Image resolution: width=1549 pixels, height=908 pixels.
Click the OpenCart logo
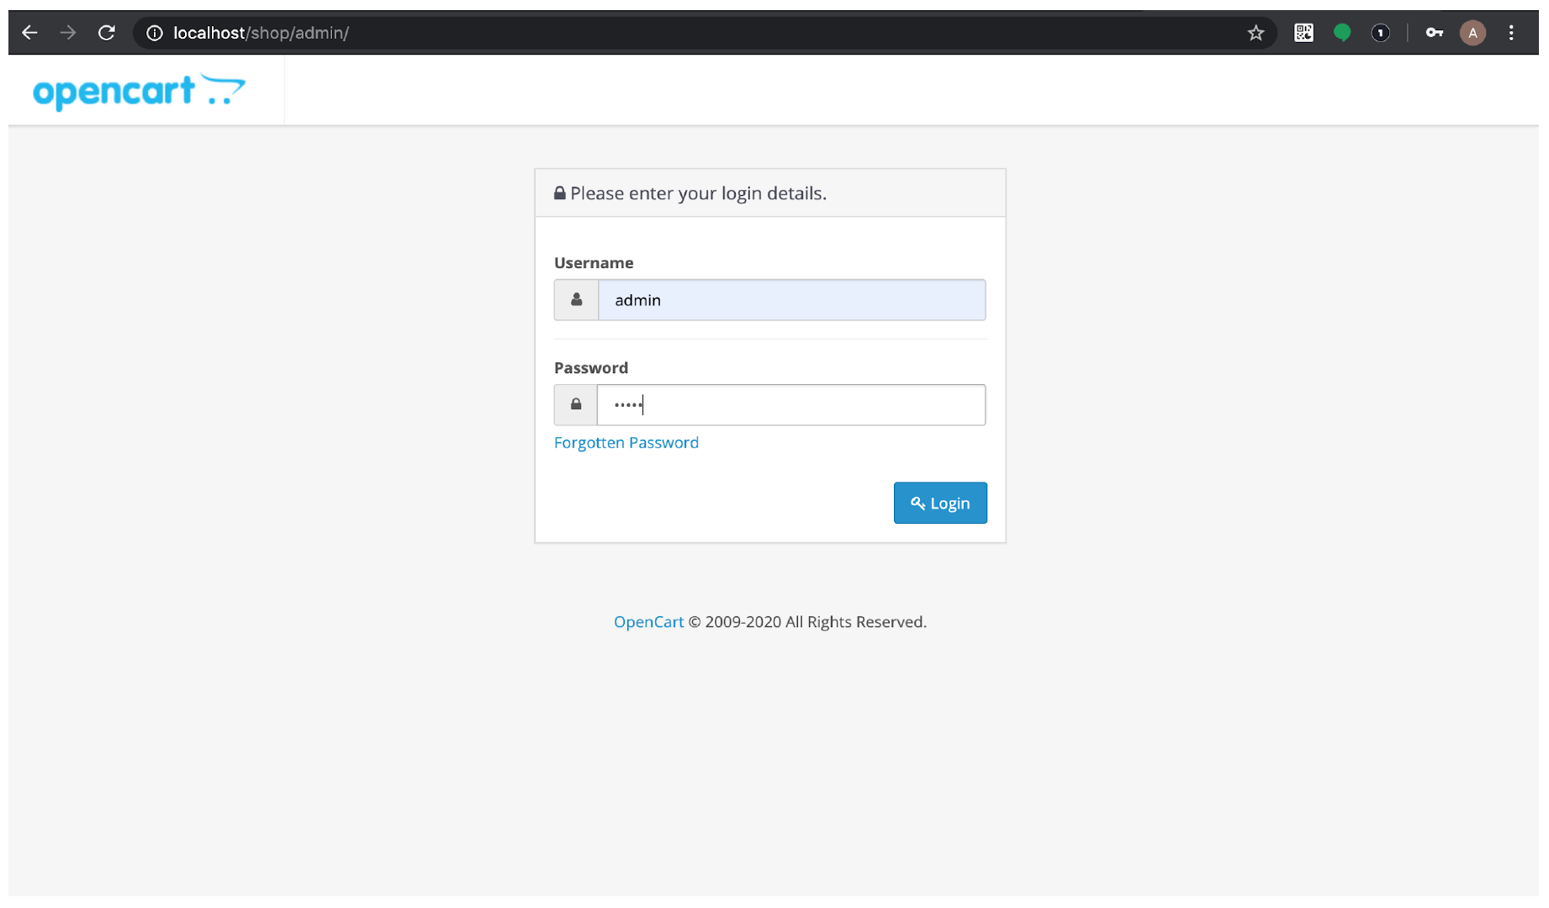pos(140,91)
